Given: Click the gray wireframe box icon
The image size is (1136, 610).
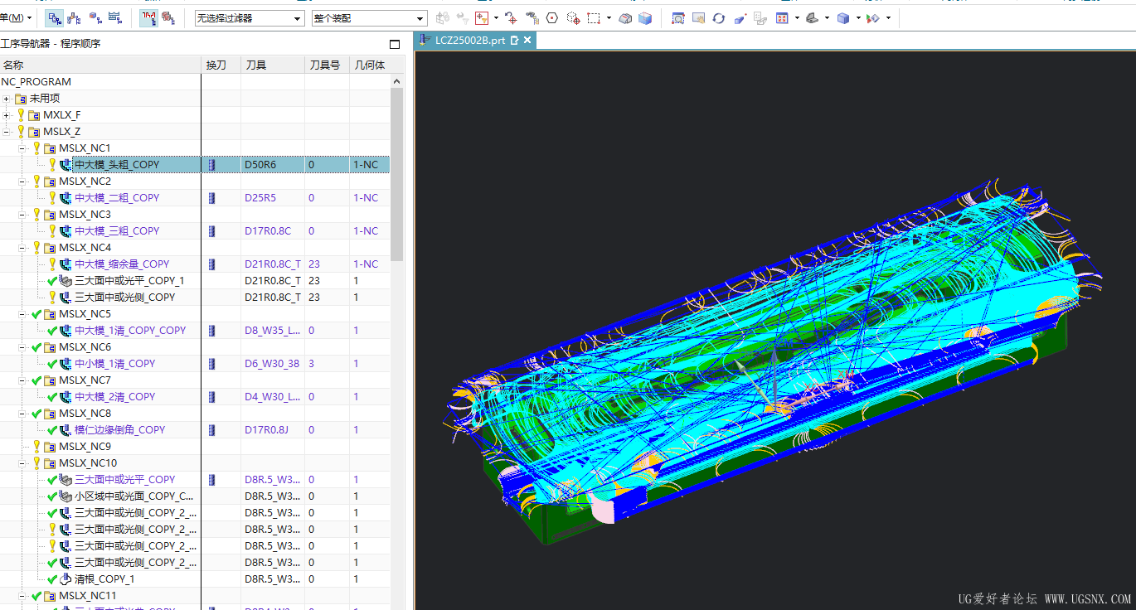Looking at the screenshot, I should pyautogui.click(x=626, y=17).
